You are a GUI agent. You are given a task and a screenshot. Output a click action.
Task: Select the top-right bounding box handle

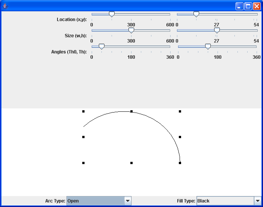pyautogui.click(x=180, y=111)
